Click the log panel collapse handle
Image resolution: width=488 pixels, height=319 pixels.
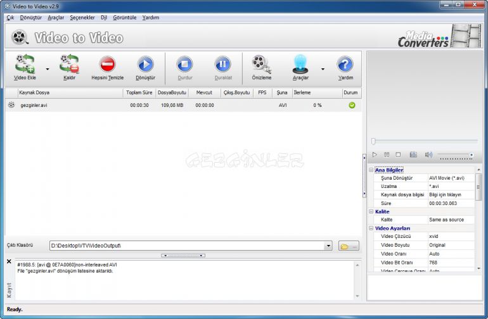point(183,256)
